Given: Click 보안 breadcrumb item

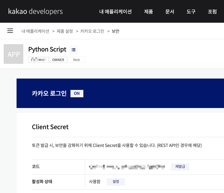Looking at the screenshot, I should 116,31.
